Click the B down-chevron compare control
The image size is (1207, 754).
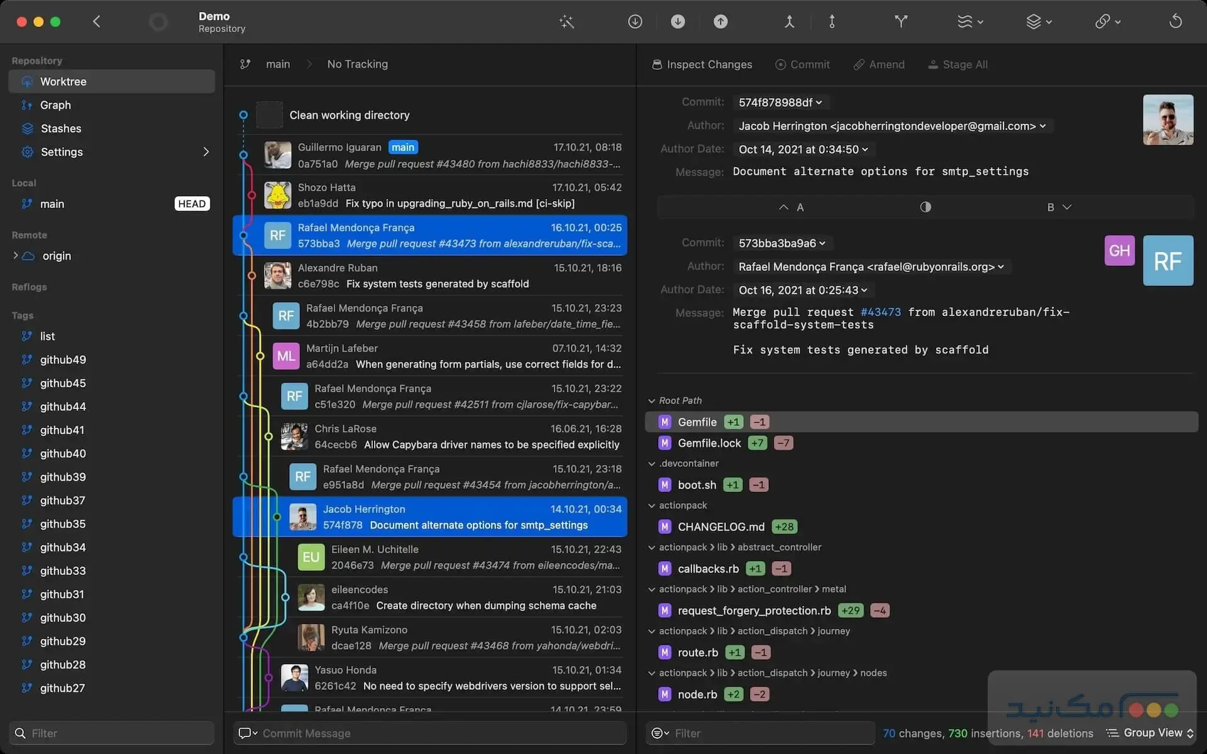click(x=1059, y=207)
